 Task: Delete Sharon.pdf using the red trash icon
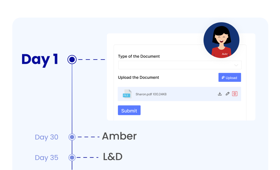click(235, 93)
